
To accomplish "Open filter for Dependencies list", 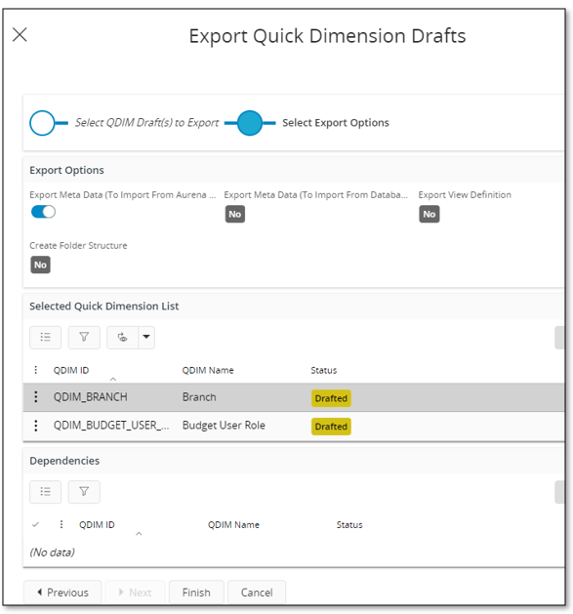I will tap(84, 492).
